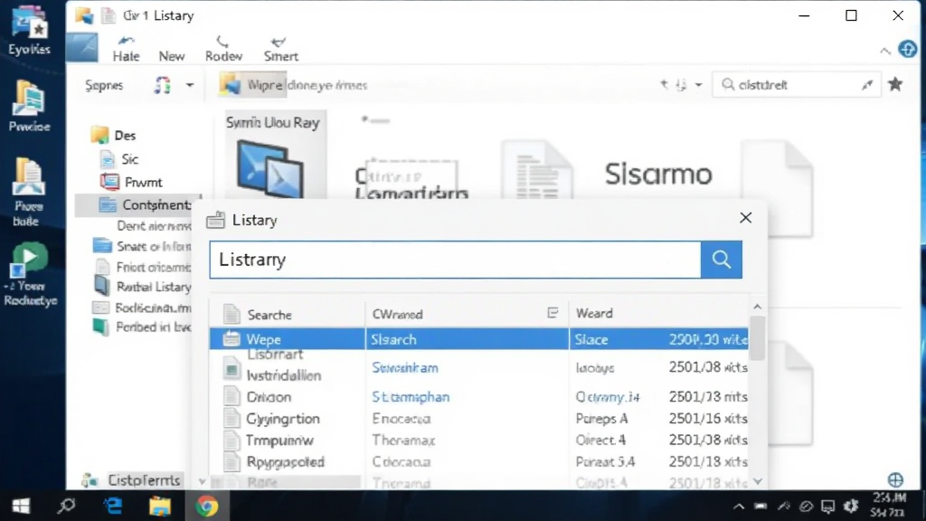The height and width of the screenshot is (521, 926).
Task: Select the Ruthal Listary item in sidebar
Action: [x=143, y=287]
